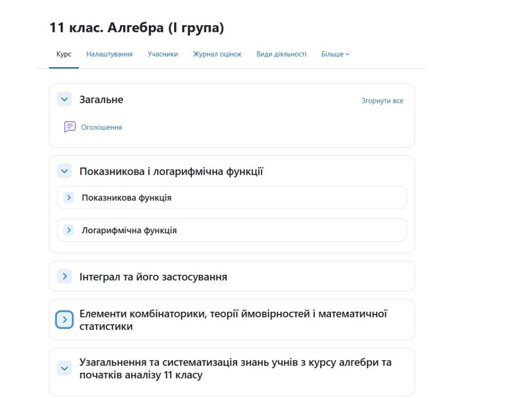Collapse Показникова і логарифмічна функції section

[64, 172]
